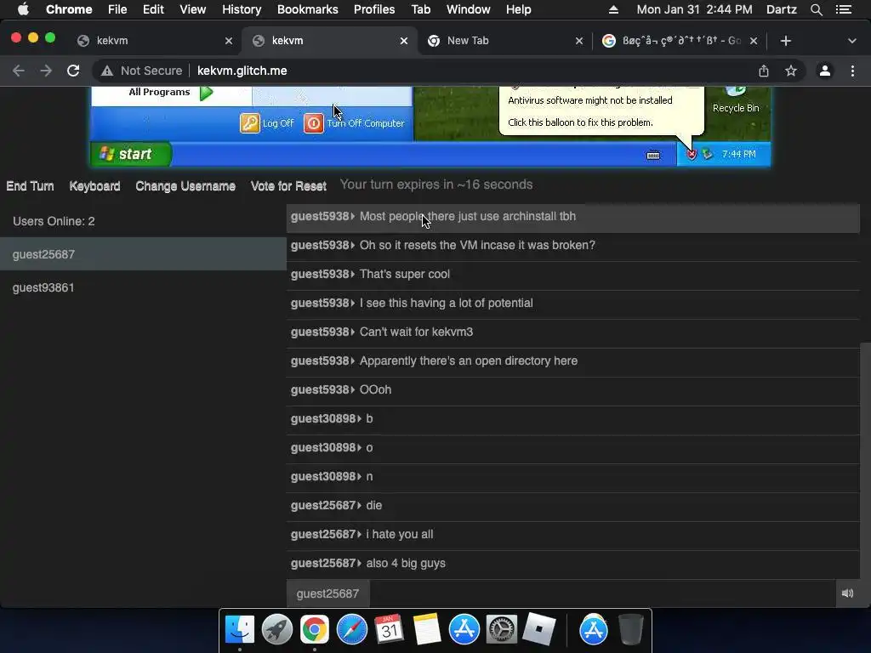871x653 pixels.
Task: Reload the kekvm page
Action: click(x=73, y=71)
